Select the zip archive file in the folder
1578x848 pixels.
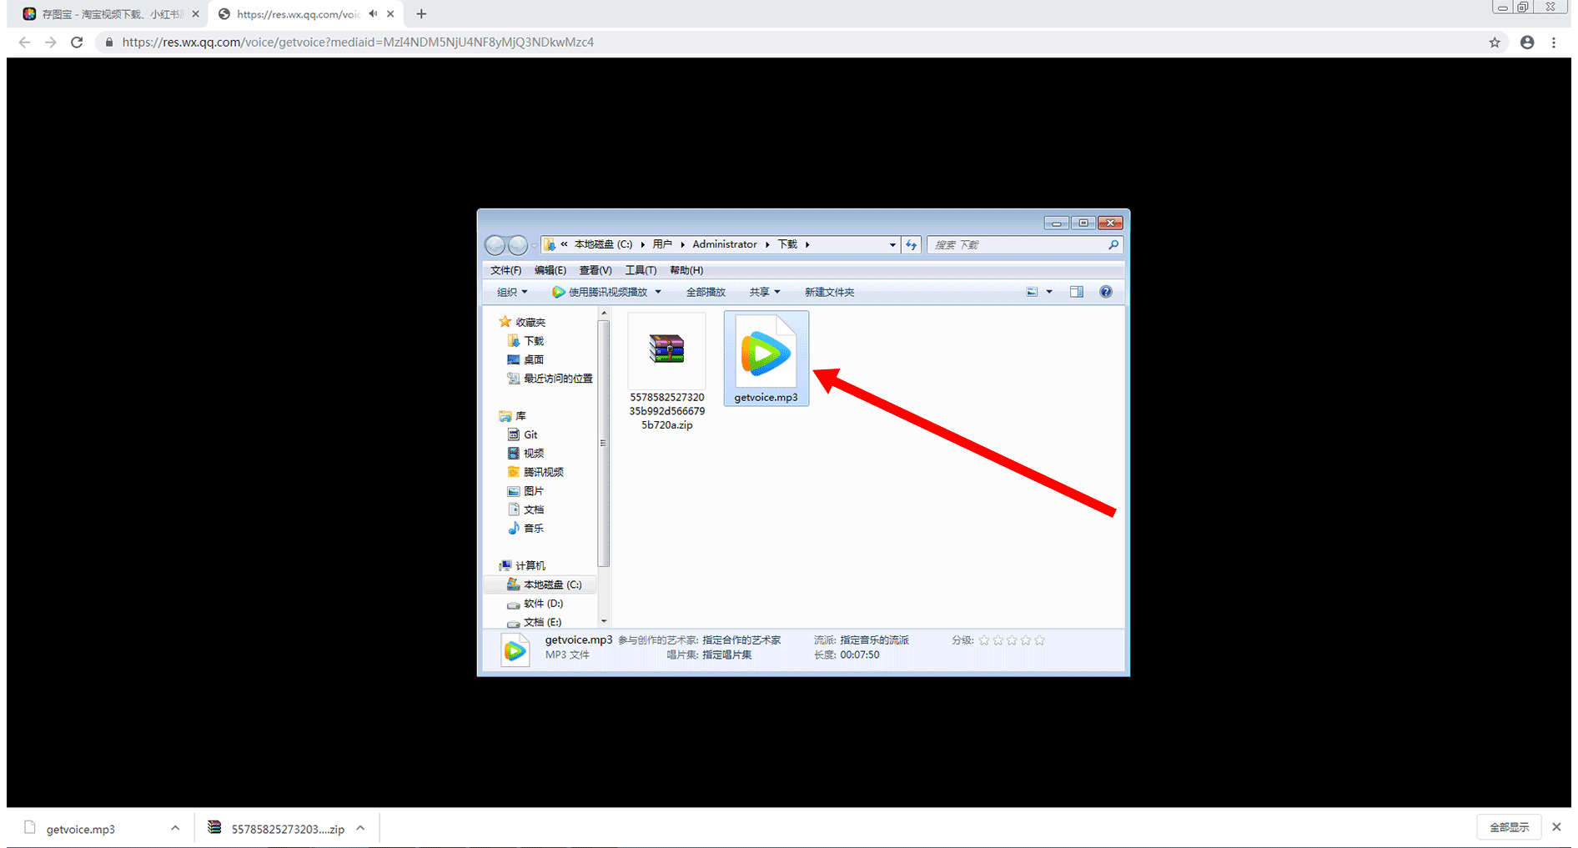[x=666, y=350]
